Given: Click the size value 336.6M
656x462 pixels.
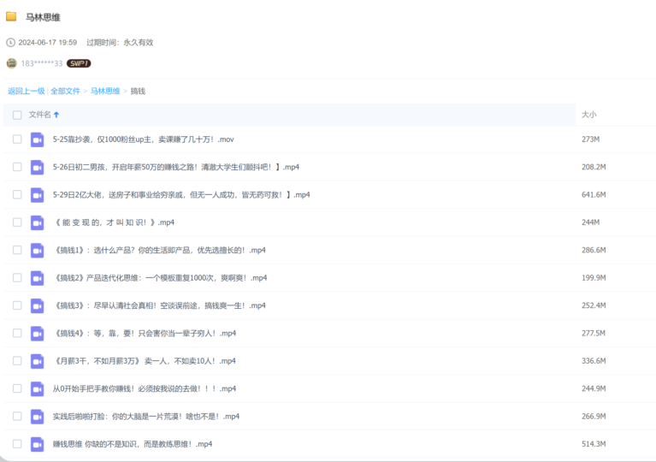Looking at the screenshot, I should tap(594, 361).
